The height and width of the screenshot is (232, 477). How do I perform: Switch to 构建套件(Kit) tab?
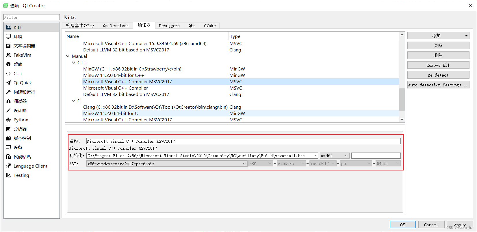[x=80, y=26]
